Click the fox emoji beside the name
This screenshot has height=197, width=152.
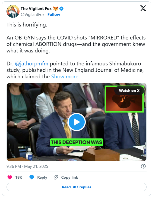pos(55,9)
